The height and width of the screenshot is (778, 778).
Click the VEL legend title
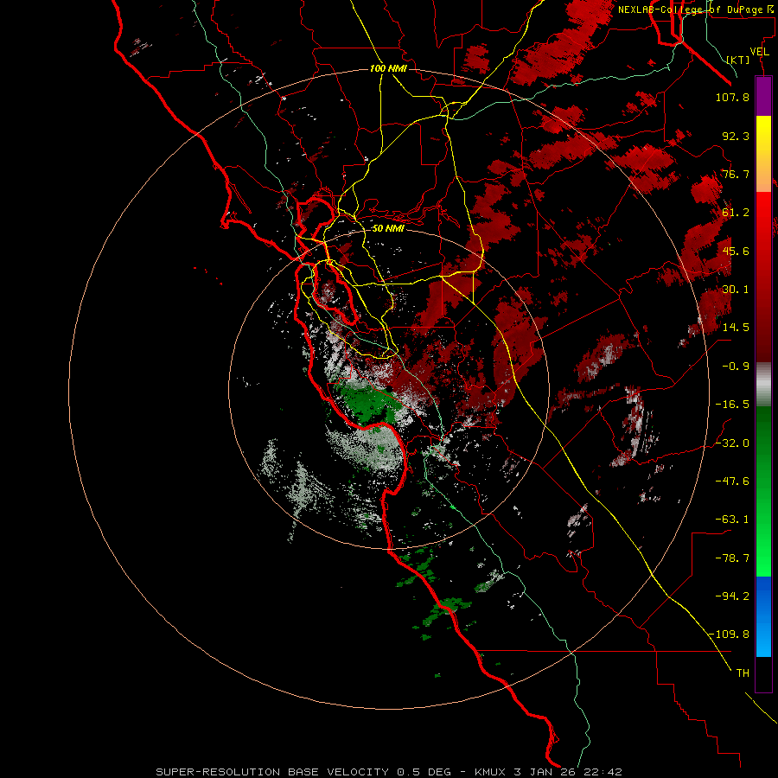click(759, 52)
